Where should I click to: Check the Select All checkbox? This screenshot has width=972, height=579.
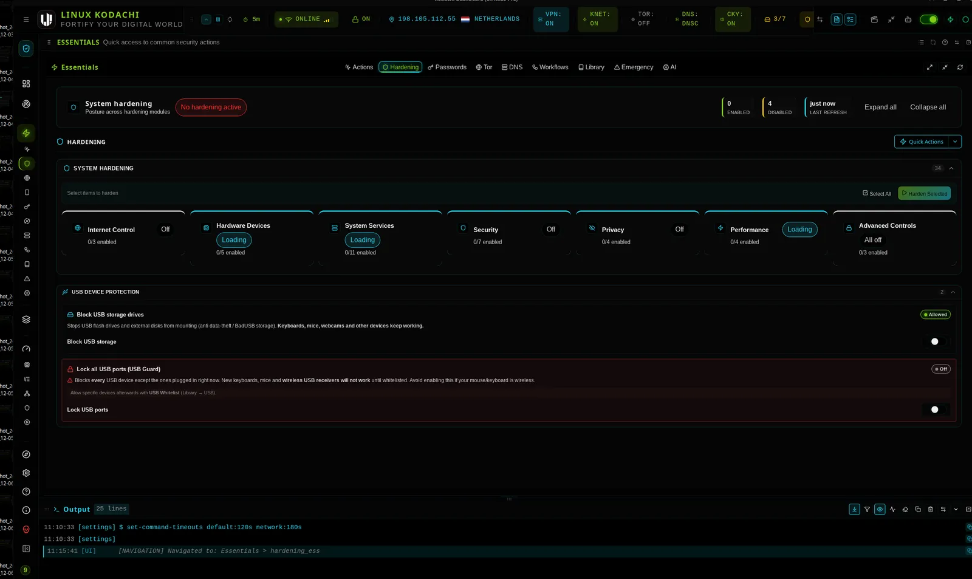[x=866, y=193]
